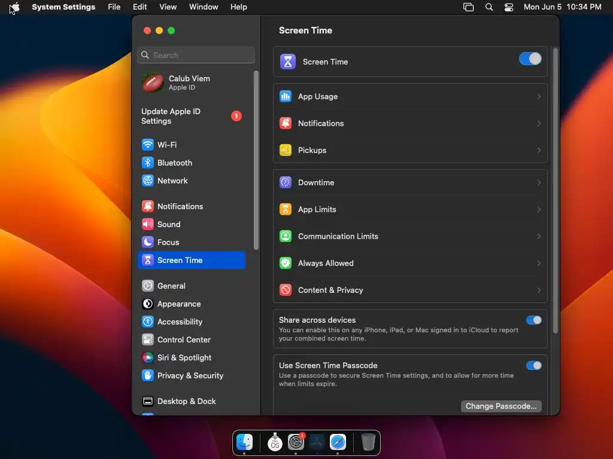Click the Desktop & Dock icon

point(147,402)
